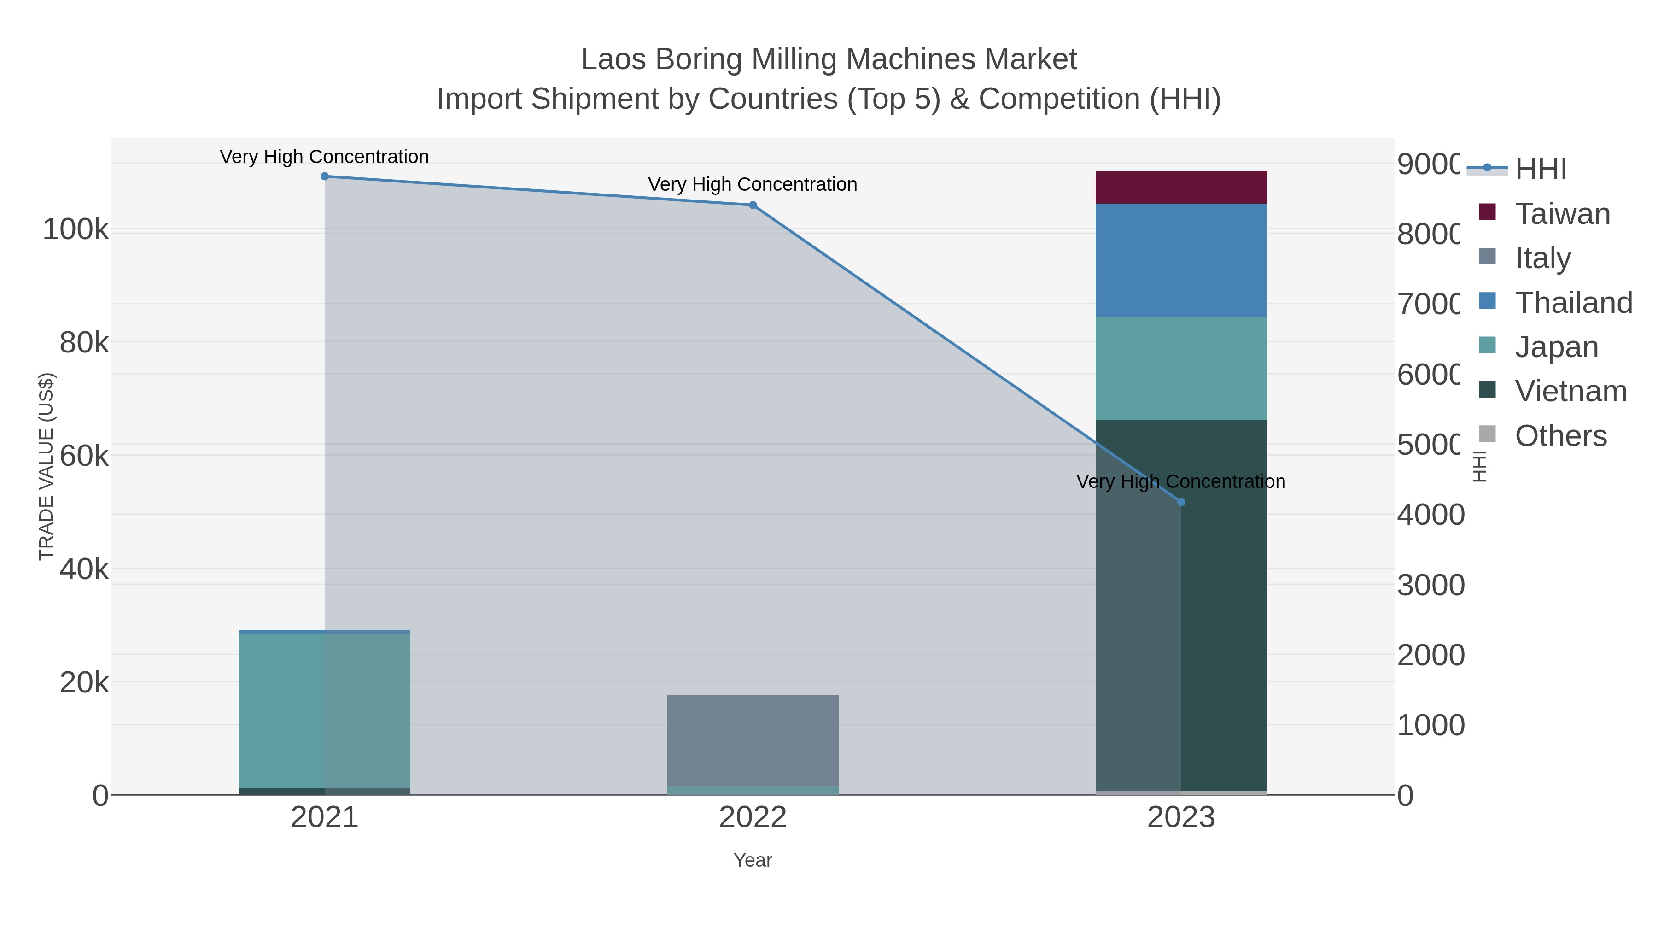Click the Thailand blue legend swatch
This screenshot has height=933, width=1658.
tap(1488, 300)
